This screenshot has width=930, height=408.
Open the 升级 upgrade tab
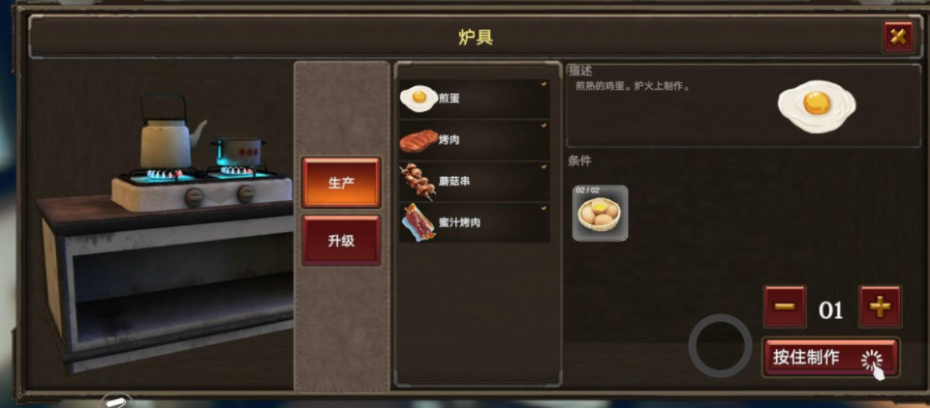pyautogui.click(x=341, y=241)
